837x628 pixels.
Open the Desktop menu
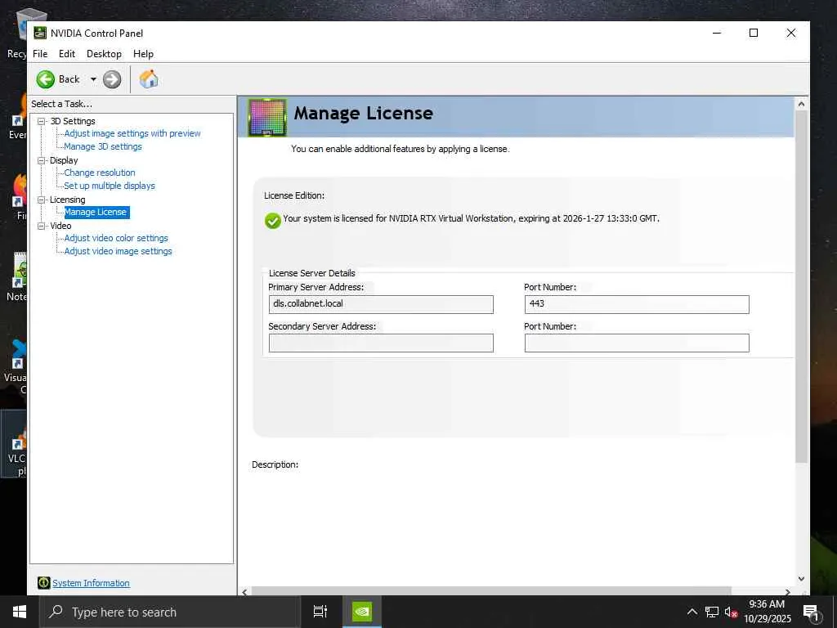tap(104, 54)
